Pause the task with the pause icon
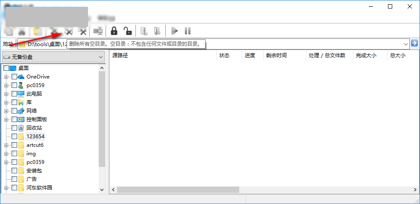Image resolution: width=420 pixels, height=204 pixels. [x=188, y=31]
